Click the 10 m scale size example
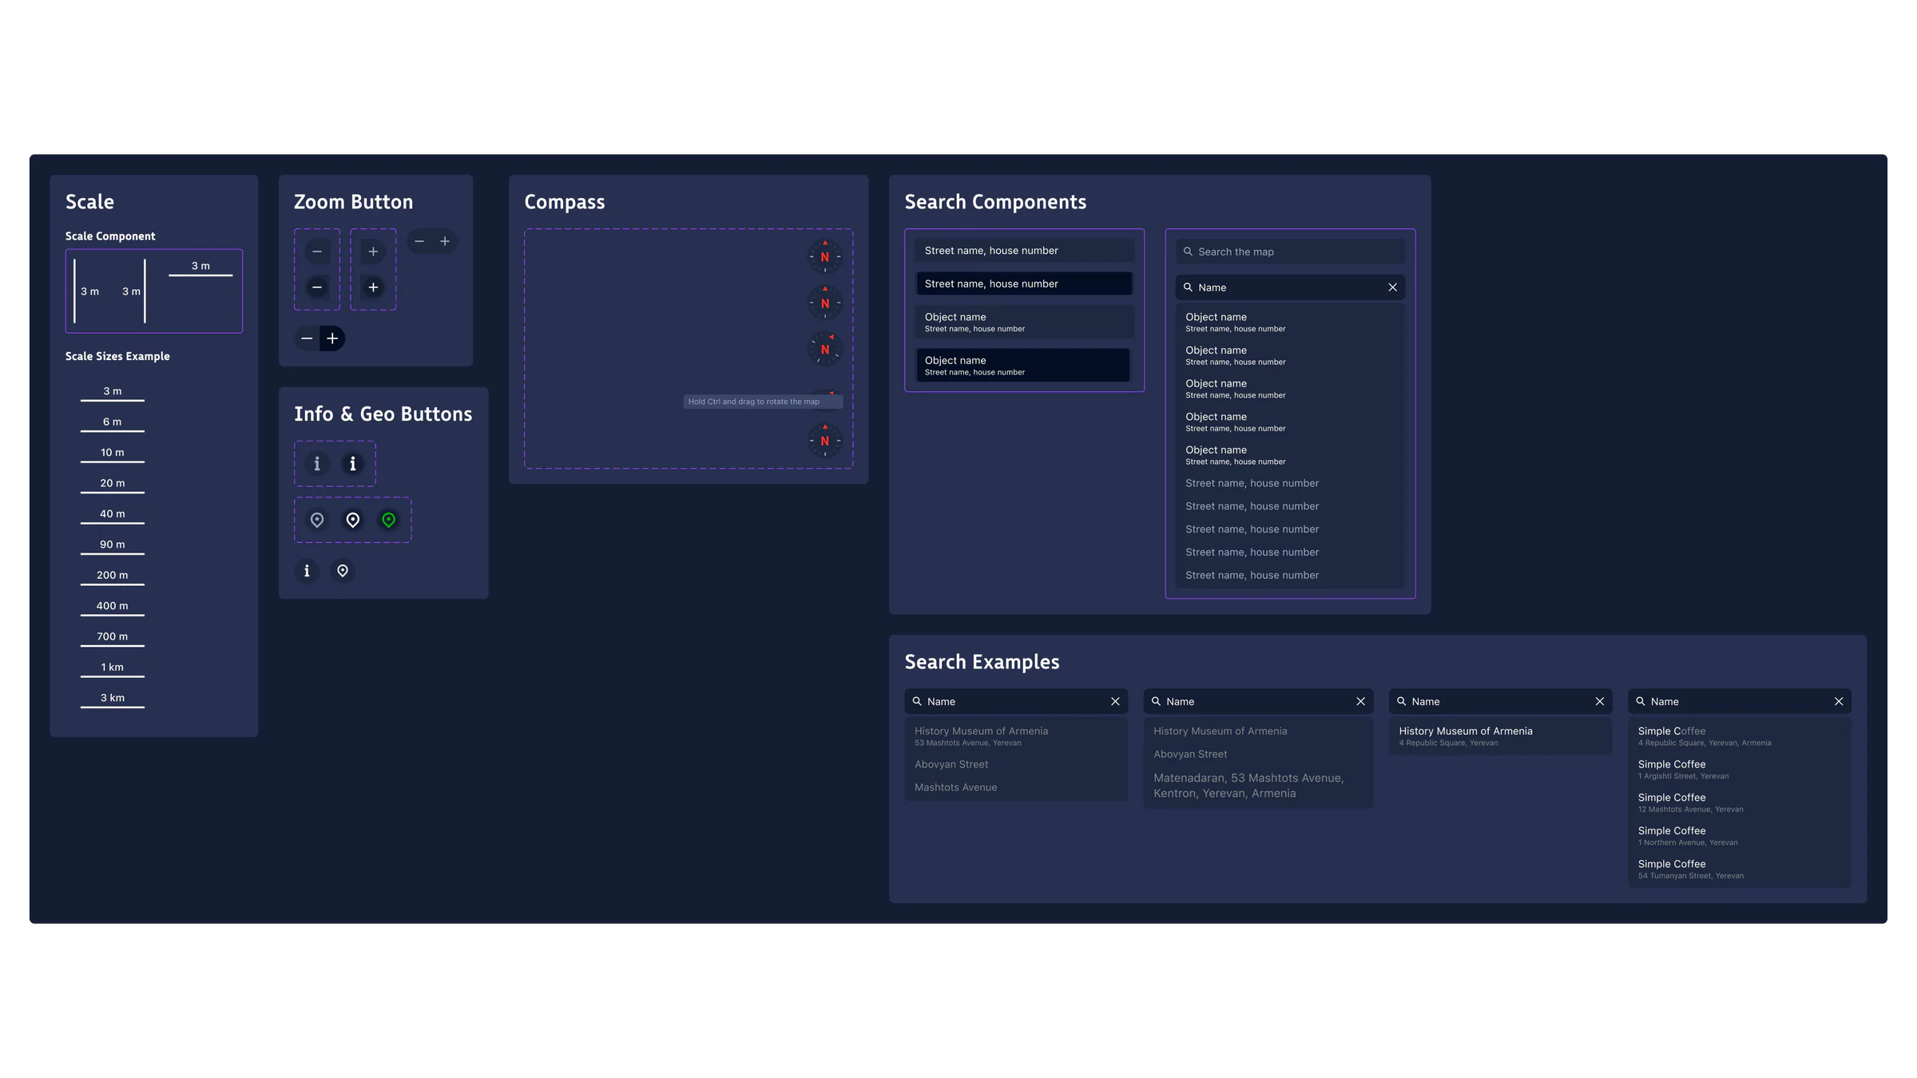The width and height of the screenshot is (1917, 1078). pos(113,454)
